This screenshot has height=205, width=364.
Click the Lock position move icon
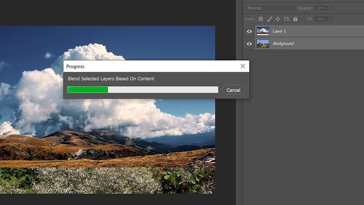[x=278, y=19]
